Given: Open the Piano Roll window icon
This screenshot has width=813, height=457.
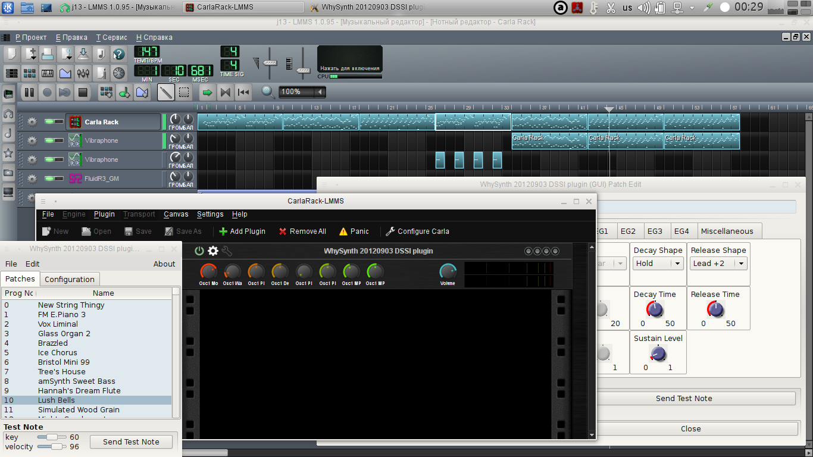Looking at the screenshot, I should point(48,73).
